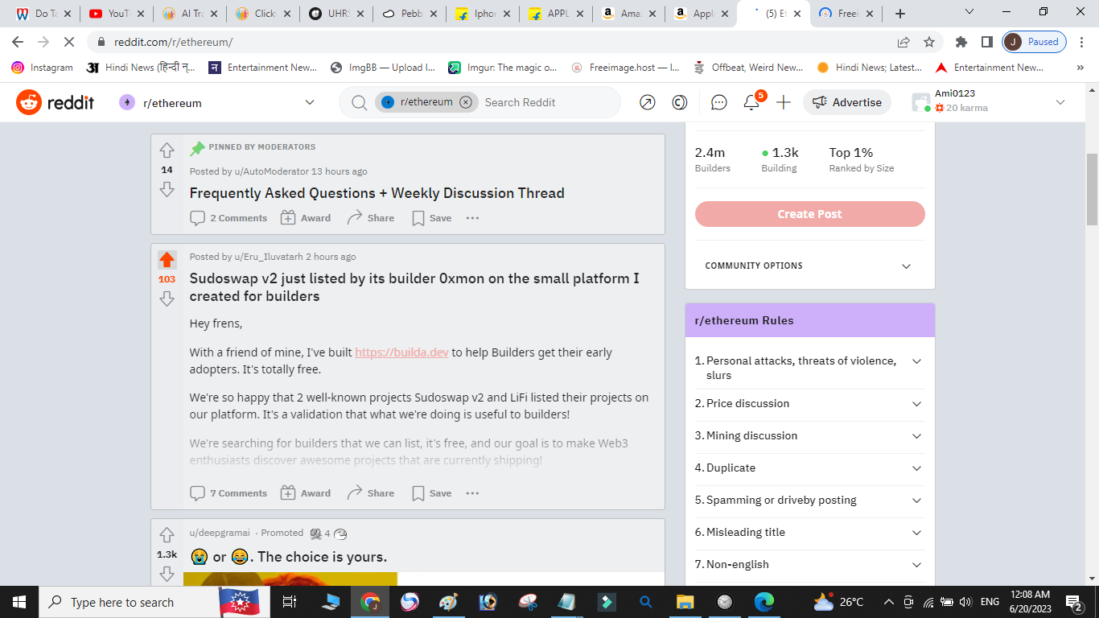1099x618 pixels.
Task: Stop loading the page
Action: pyautogui.click(x=70, y=42)
